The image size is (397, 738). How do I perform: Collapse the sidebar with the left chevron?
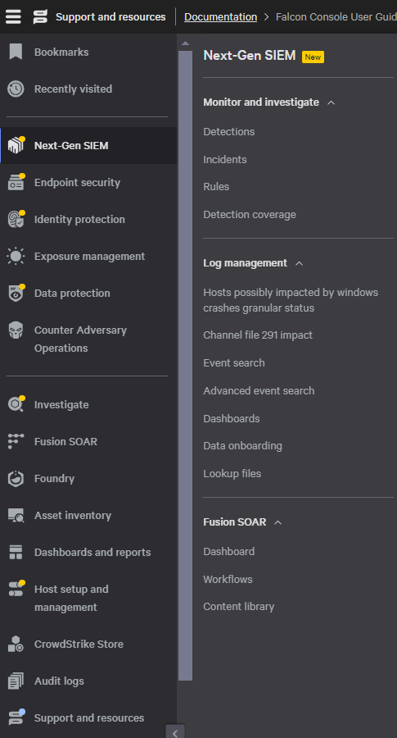tap(175, 732)
